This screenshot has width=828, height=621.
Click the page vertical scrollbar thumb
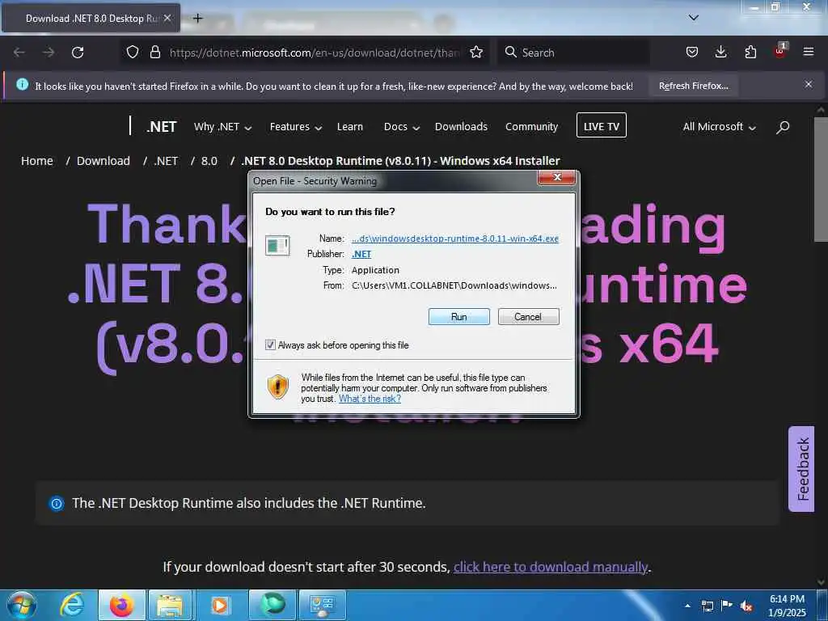[x=821, y=180]
